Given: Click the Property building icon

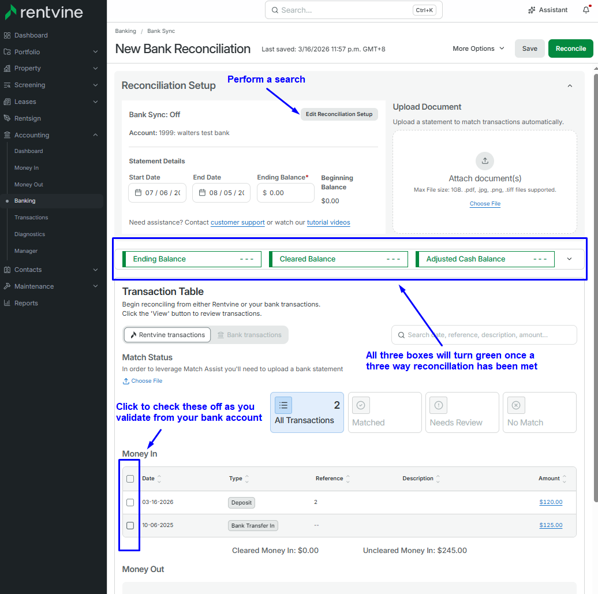Looking at the screenshot, I should [7, 68].
